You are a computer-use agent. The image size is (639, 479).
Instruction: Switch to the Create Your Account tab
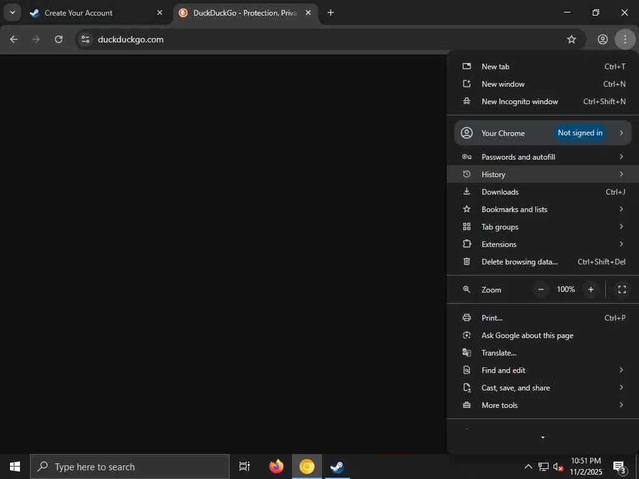tap(97, 13)
